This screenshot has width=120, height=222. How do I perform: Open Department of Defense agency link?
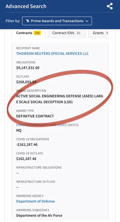pos(35,201)
